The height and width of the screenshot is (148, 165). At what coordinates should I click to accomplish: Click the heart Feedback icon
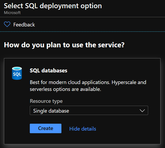(x=7, y=24)
